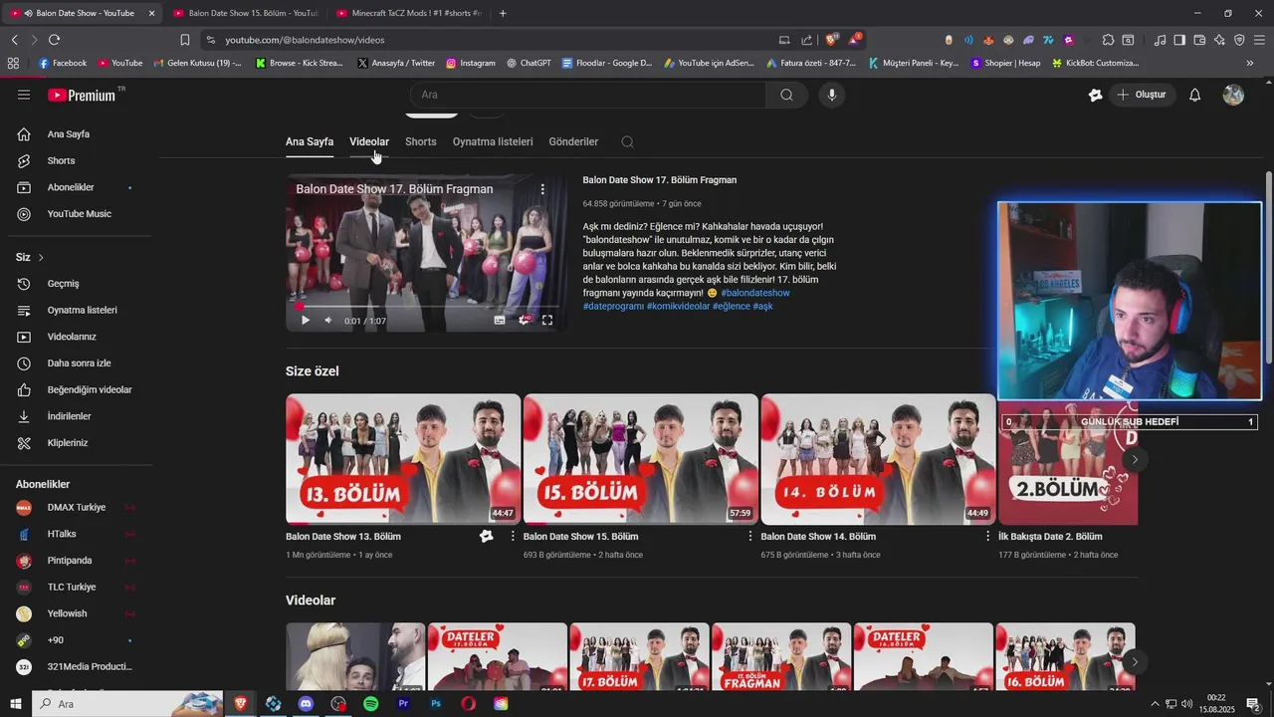The width and height of the screenshot is (1274, 717).
Task: Open Windows Start menu
Action: (x=15, y=704)
